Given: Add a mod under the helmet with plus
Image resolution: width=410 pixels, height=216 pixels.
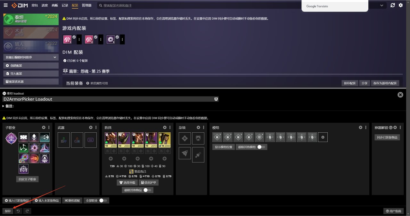Looking at the screenshot, I should click(x=111, y=159).
